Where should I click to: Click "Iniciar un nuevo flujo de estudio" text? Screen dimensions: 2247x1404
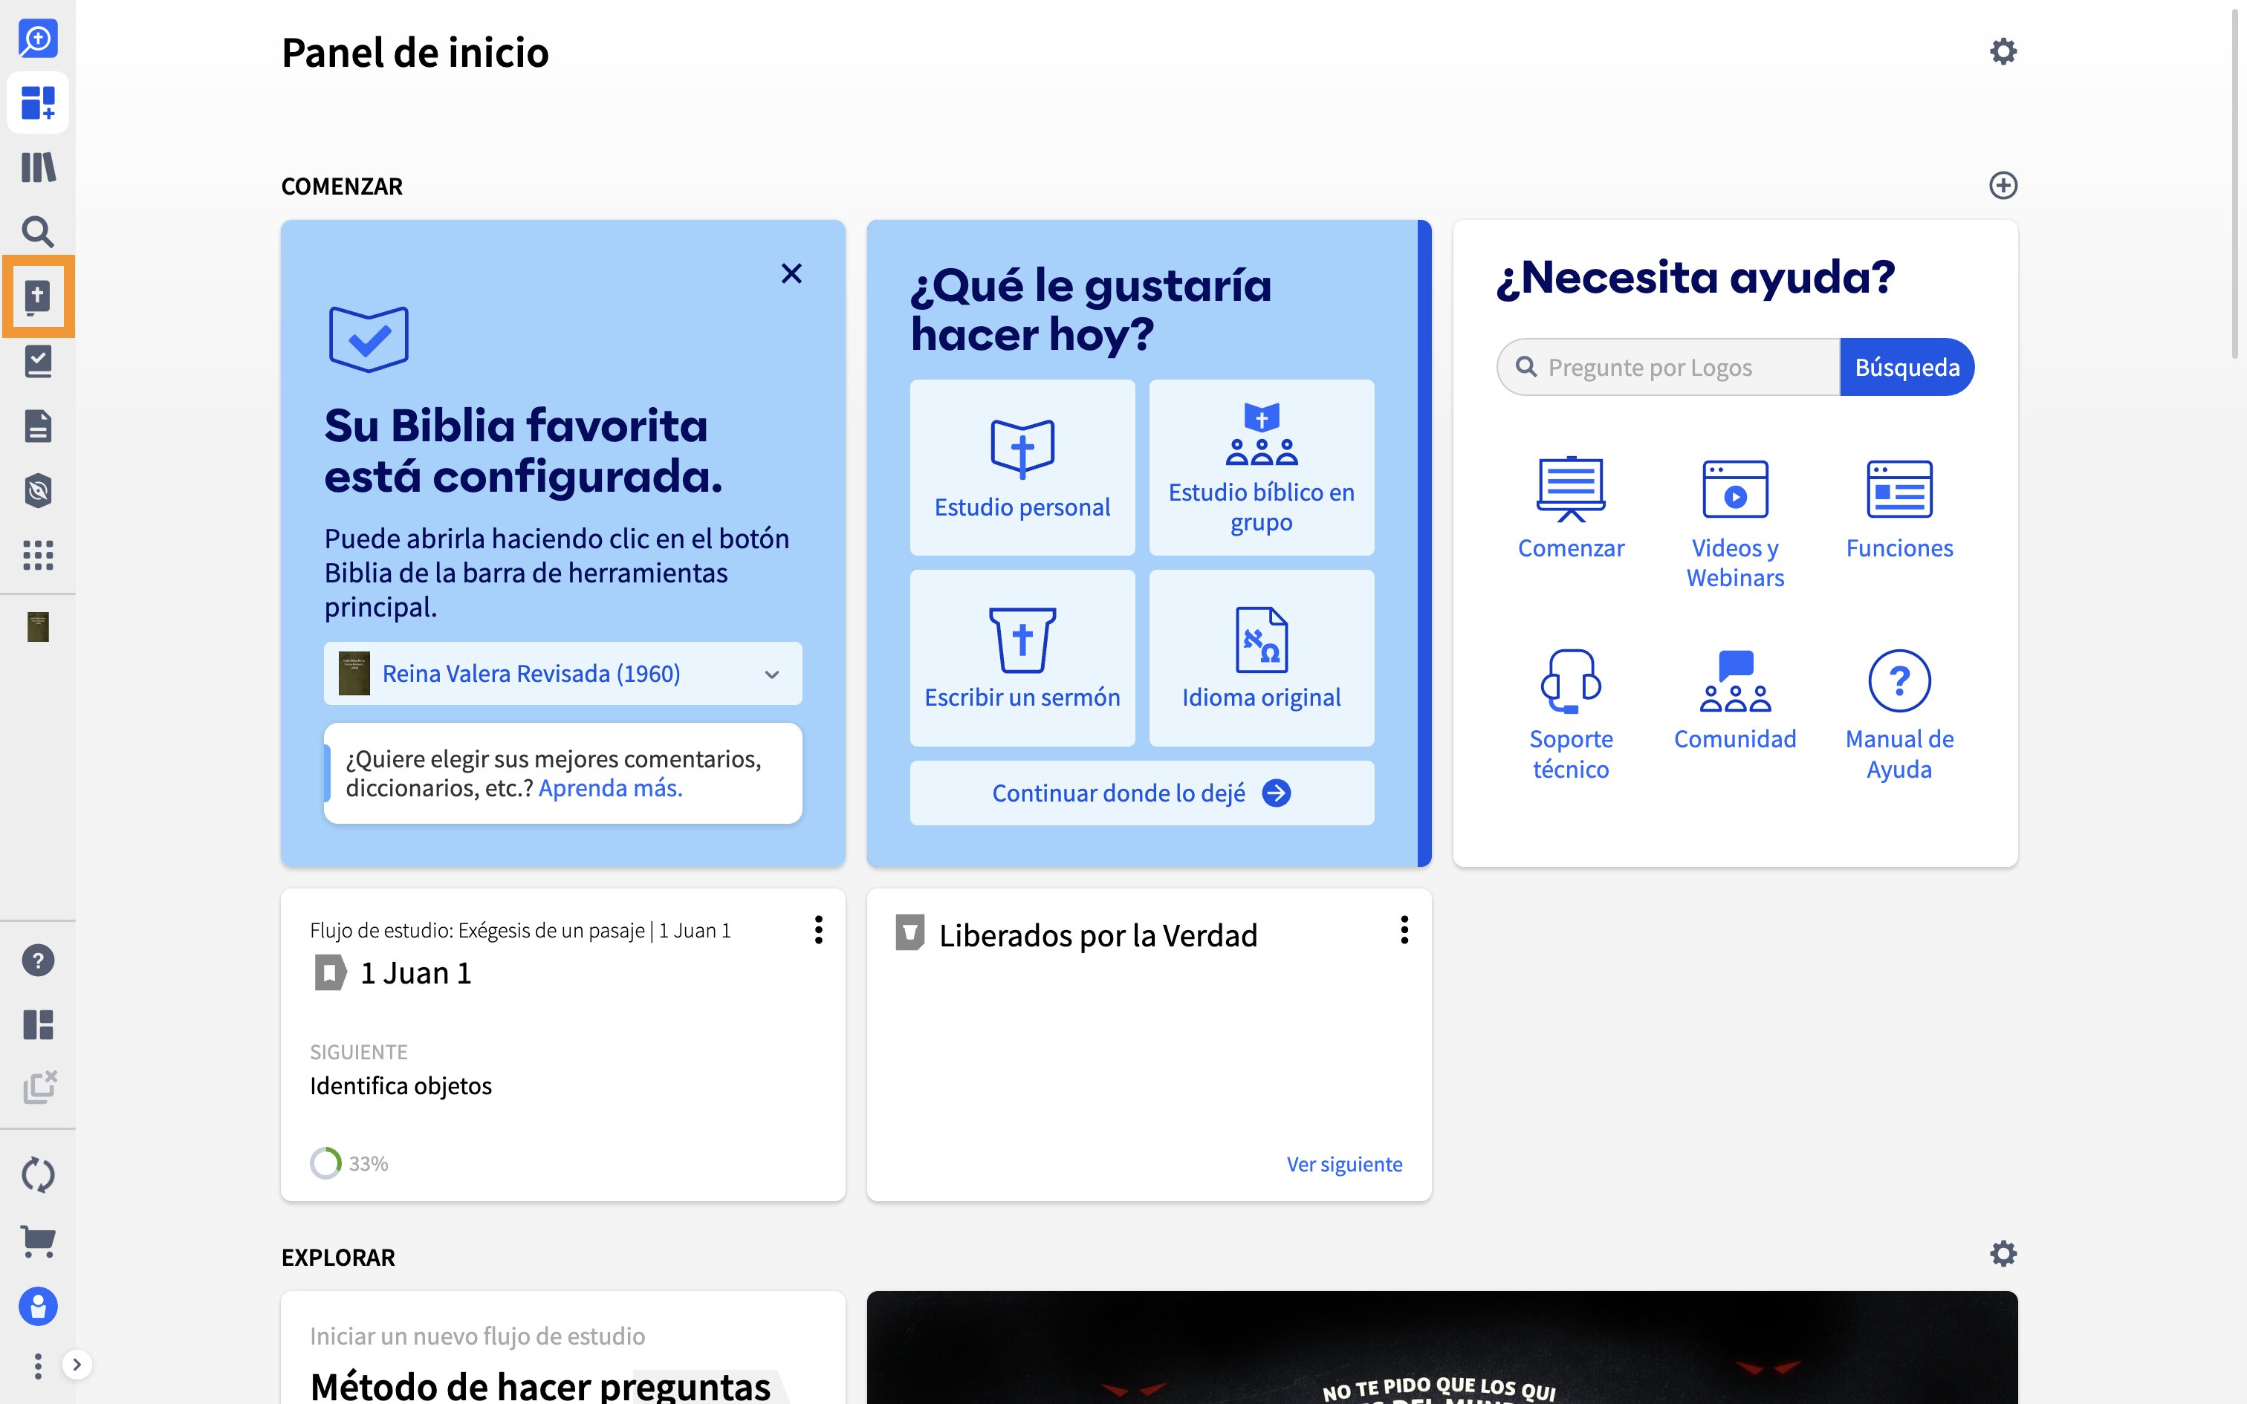(477, 1336)
